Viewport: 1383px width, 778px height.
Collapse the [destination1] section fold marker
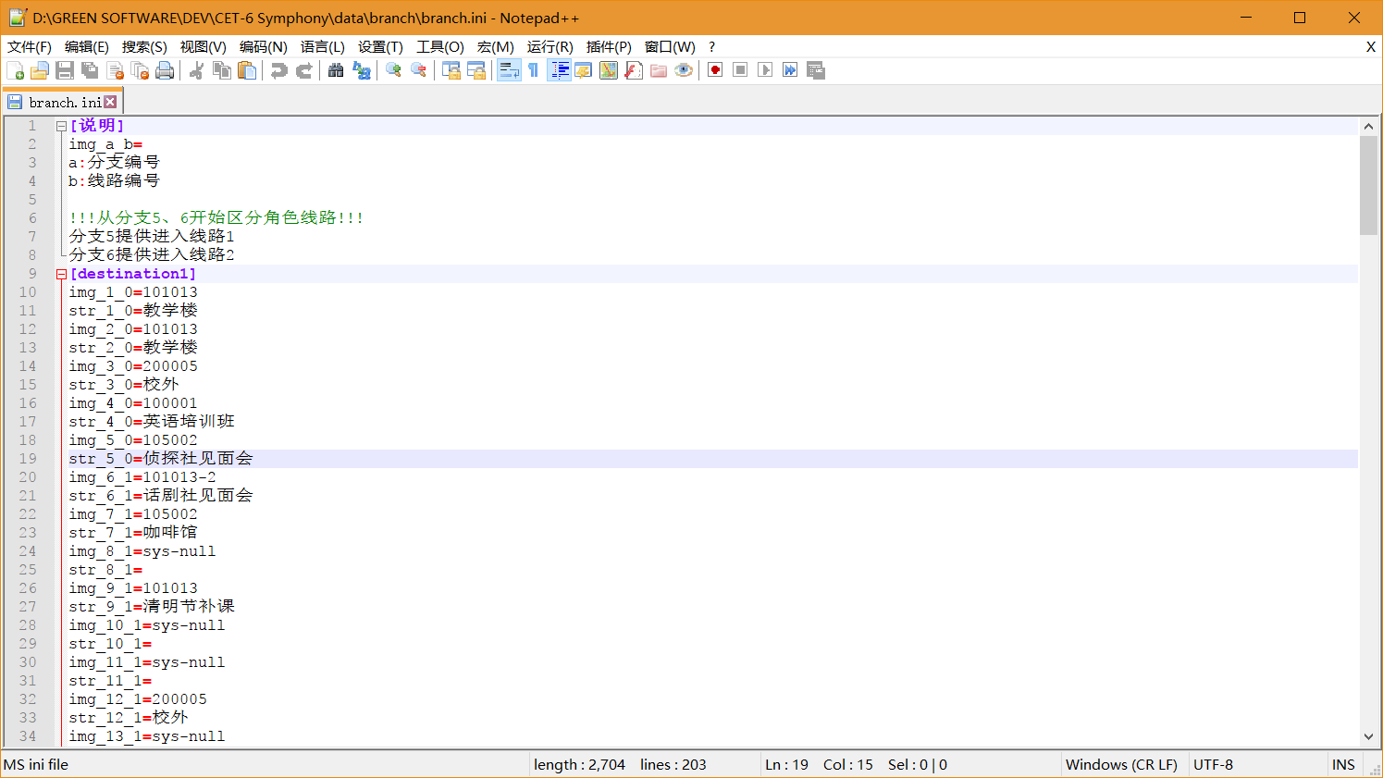[61, 274]
